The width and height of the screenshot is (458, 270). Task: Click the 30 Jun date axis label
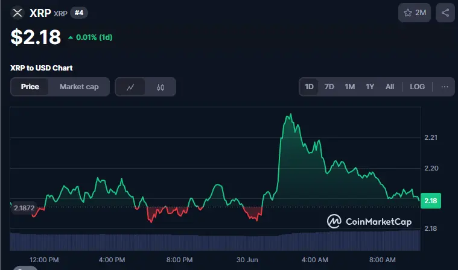pyautogui.click(x=247, y=260)
